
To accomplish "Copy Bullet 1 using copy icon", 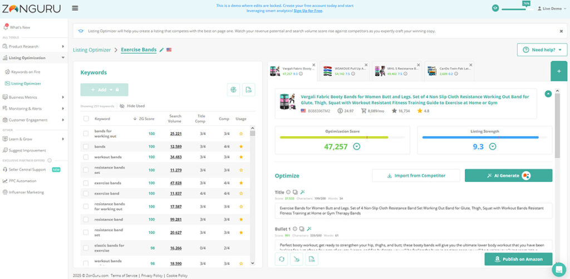I will coord(302,229).
